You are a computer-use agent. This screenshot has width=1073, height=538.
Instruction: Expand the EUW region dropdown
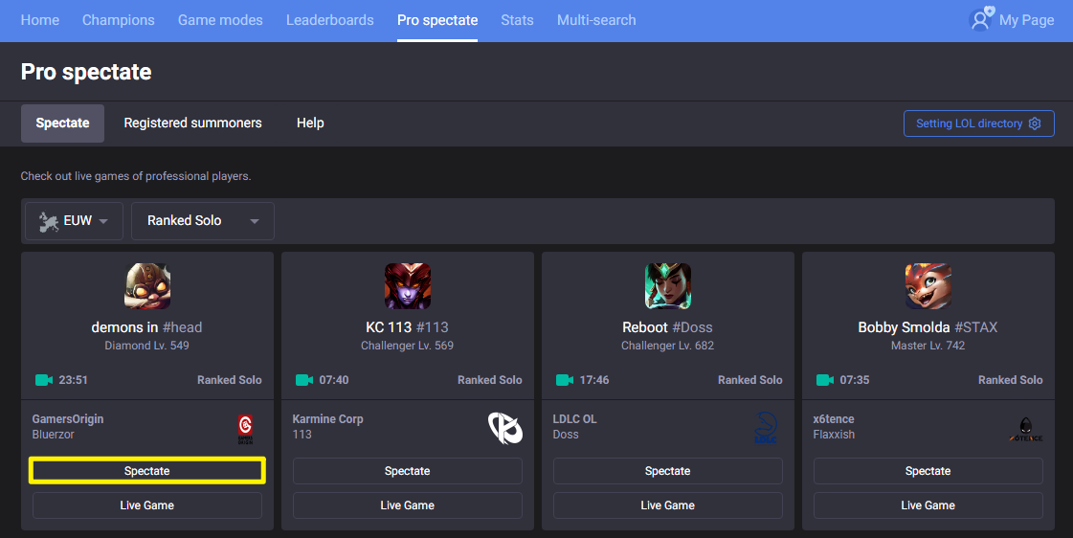tap(74, 221)
